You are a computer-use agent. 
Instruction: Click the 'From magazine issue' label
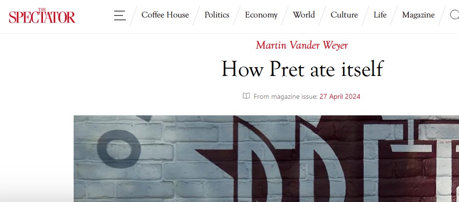(x=285, y=96)
